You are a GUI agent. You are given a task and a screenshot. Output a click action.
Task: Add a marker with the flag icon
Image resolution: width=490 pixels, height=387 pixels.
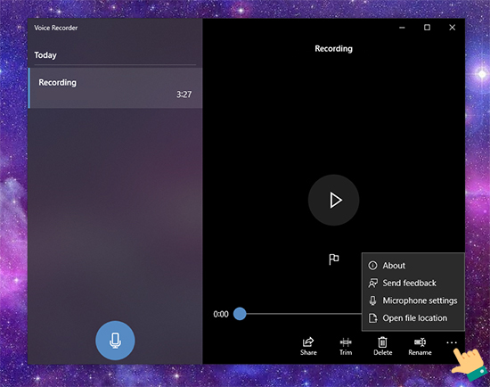(333, 259)
